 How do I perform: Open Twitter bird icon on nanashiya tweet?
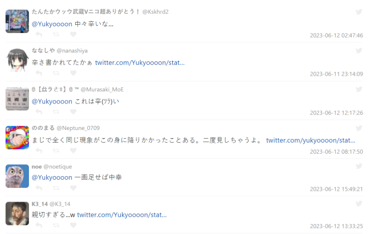click(x=359, y=50)
